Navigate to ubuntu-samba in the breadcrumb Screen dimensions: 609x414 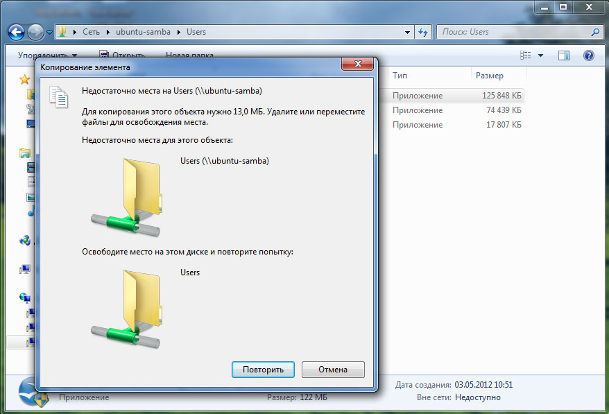click(x=143, y=32)
